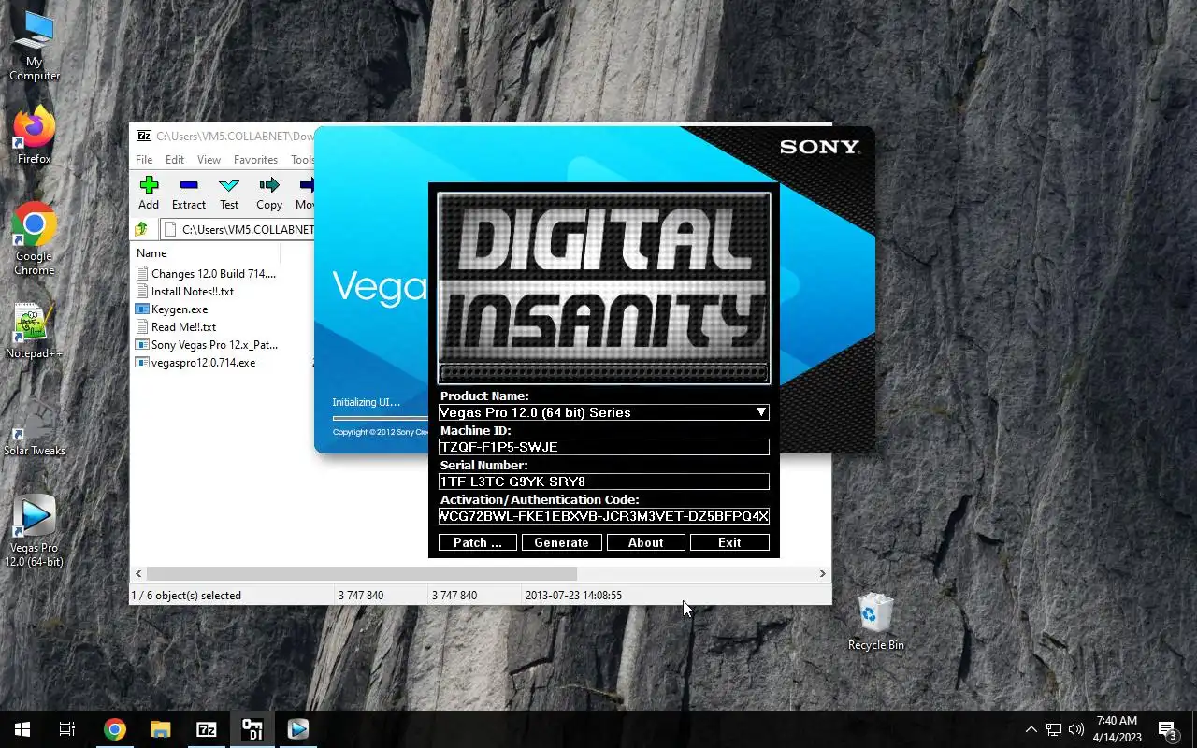The width and height of the screenshot is (1197, 748).
Task: Click the 7-Zip icon on the taskbar
Action: (x=207, y=729)
